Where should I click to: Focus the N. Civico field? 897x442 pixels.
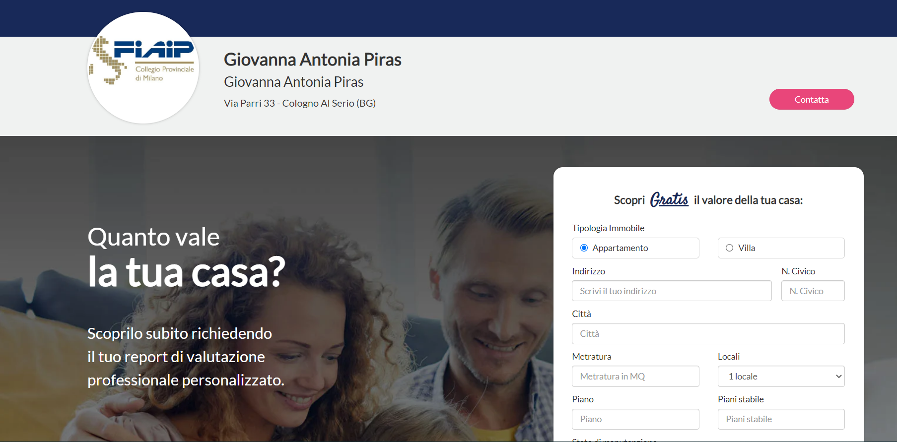pos(813,291)
